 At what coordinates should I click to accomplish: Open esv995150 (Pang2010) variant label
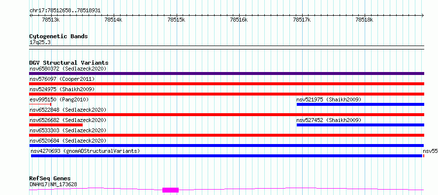(59, 99)
